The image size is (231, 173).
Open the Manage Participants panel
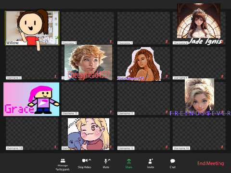(63, 164)
